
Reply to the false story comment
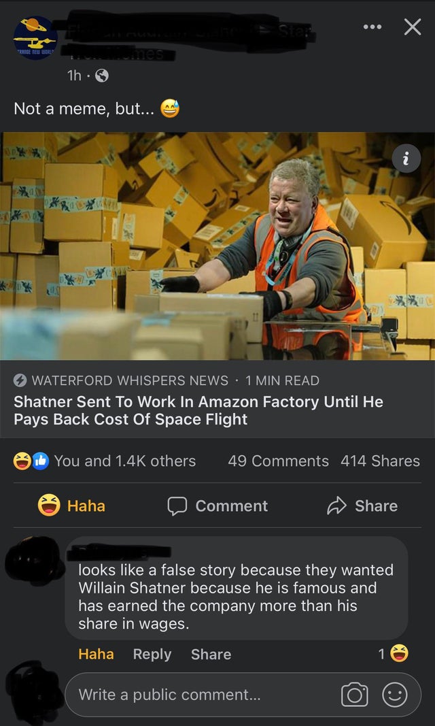click(x=152, y=655)
